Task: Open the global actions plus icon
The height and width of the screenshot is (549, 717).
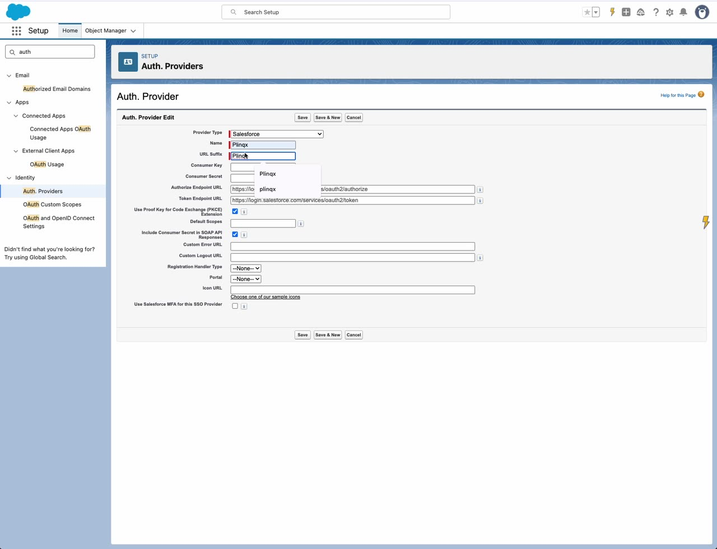Action: (x=626, y=12)
